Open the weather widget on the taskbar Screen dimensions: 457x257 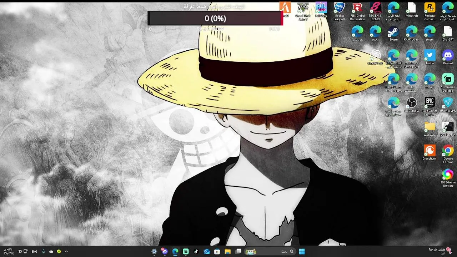440,251
